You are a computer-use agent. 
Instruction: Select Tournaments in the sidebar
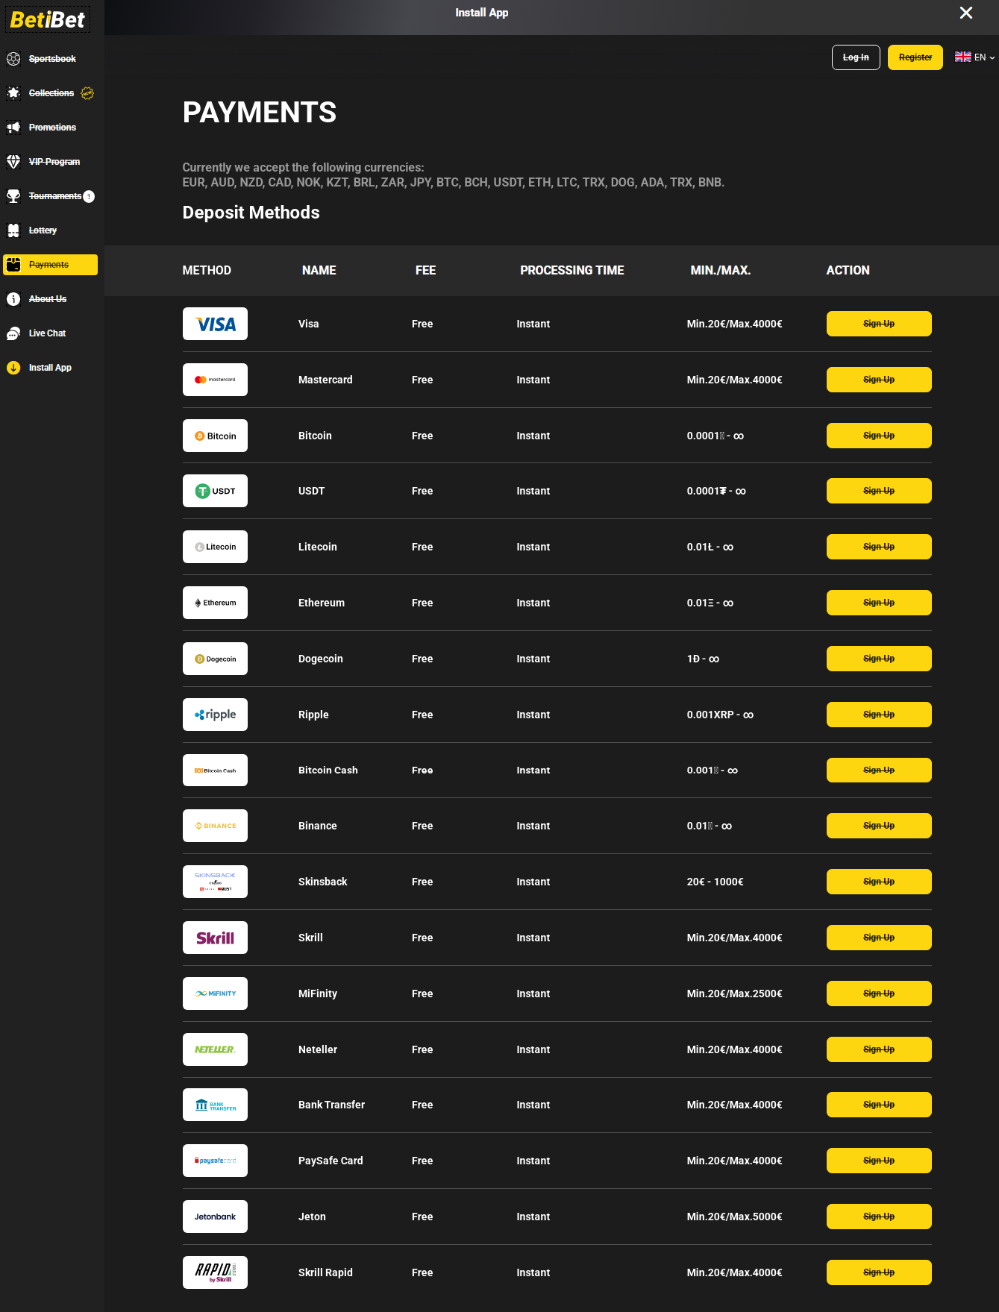55,196
